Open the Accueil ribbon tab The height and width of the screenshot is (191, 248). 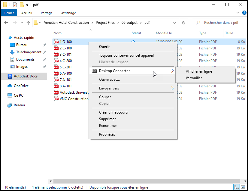coord(27,13)
